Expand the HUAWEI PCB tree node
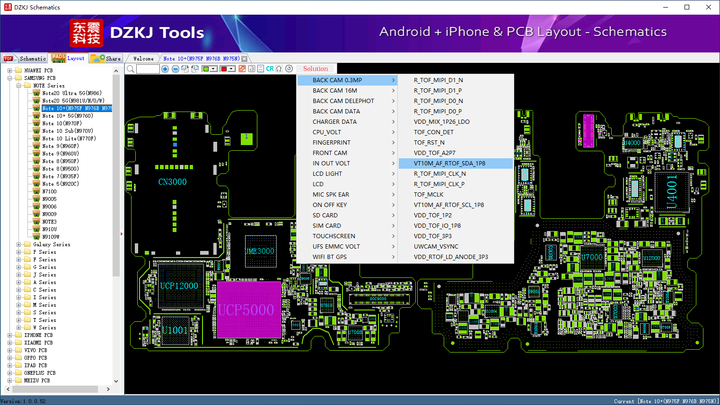Screen dimensions: 720x405 coord(9,70)
